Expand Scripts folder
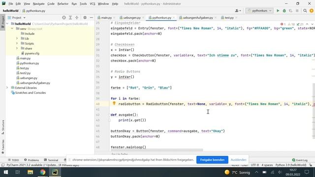 (17, 43)
